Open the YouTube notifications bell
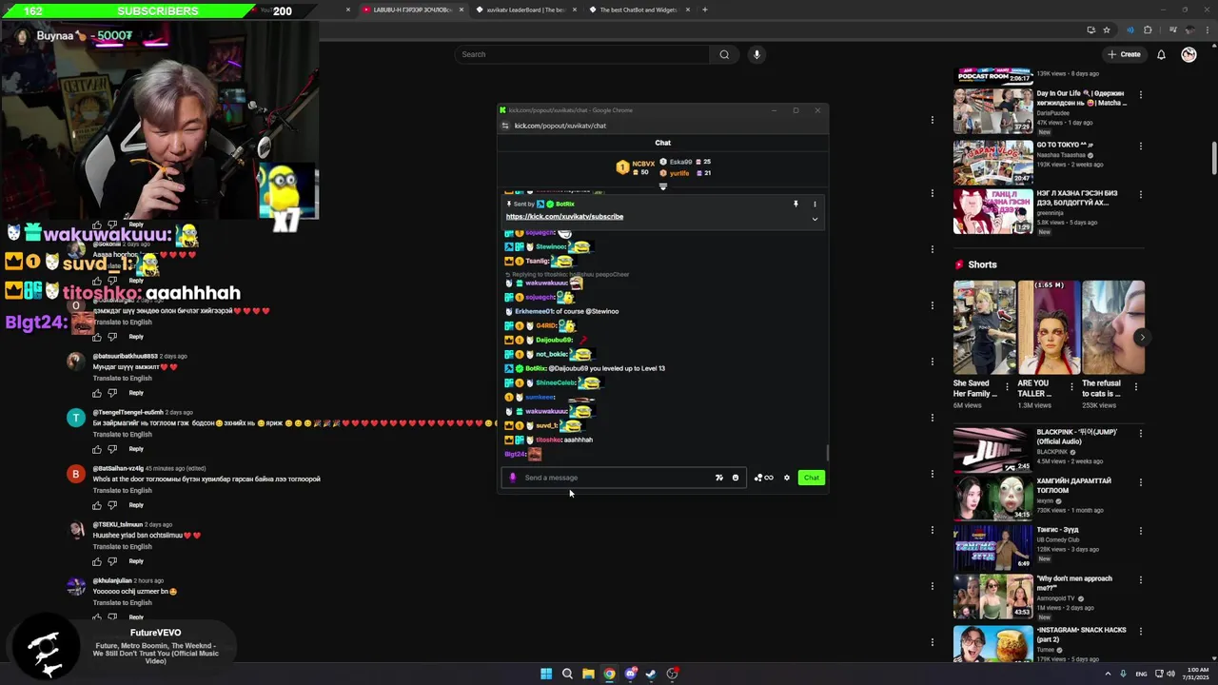The image size is (1218, 685). 1161,54
